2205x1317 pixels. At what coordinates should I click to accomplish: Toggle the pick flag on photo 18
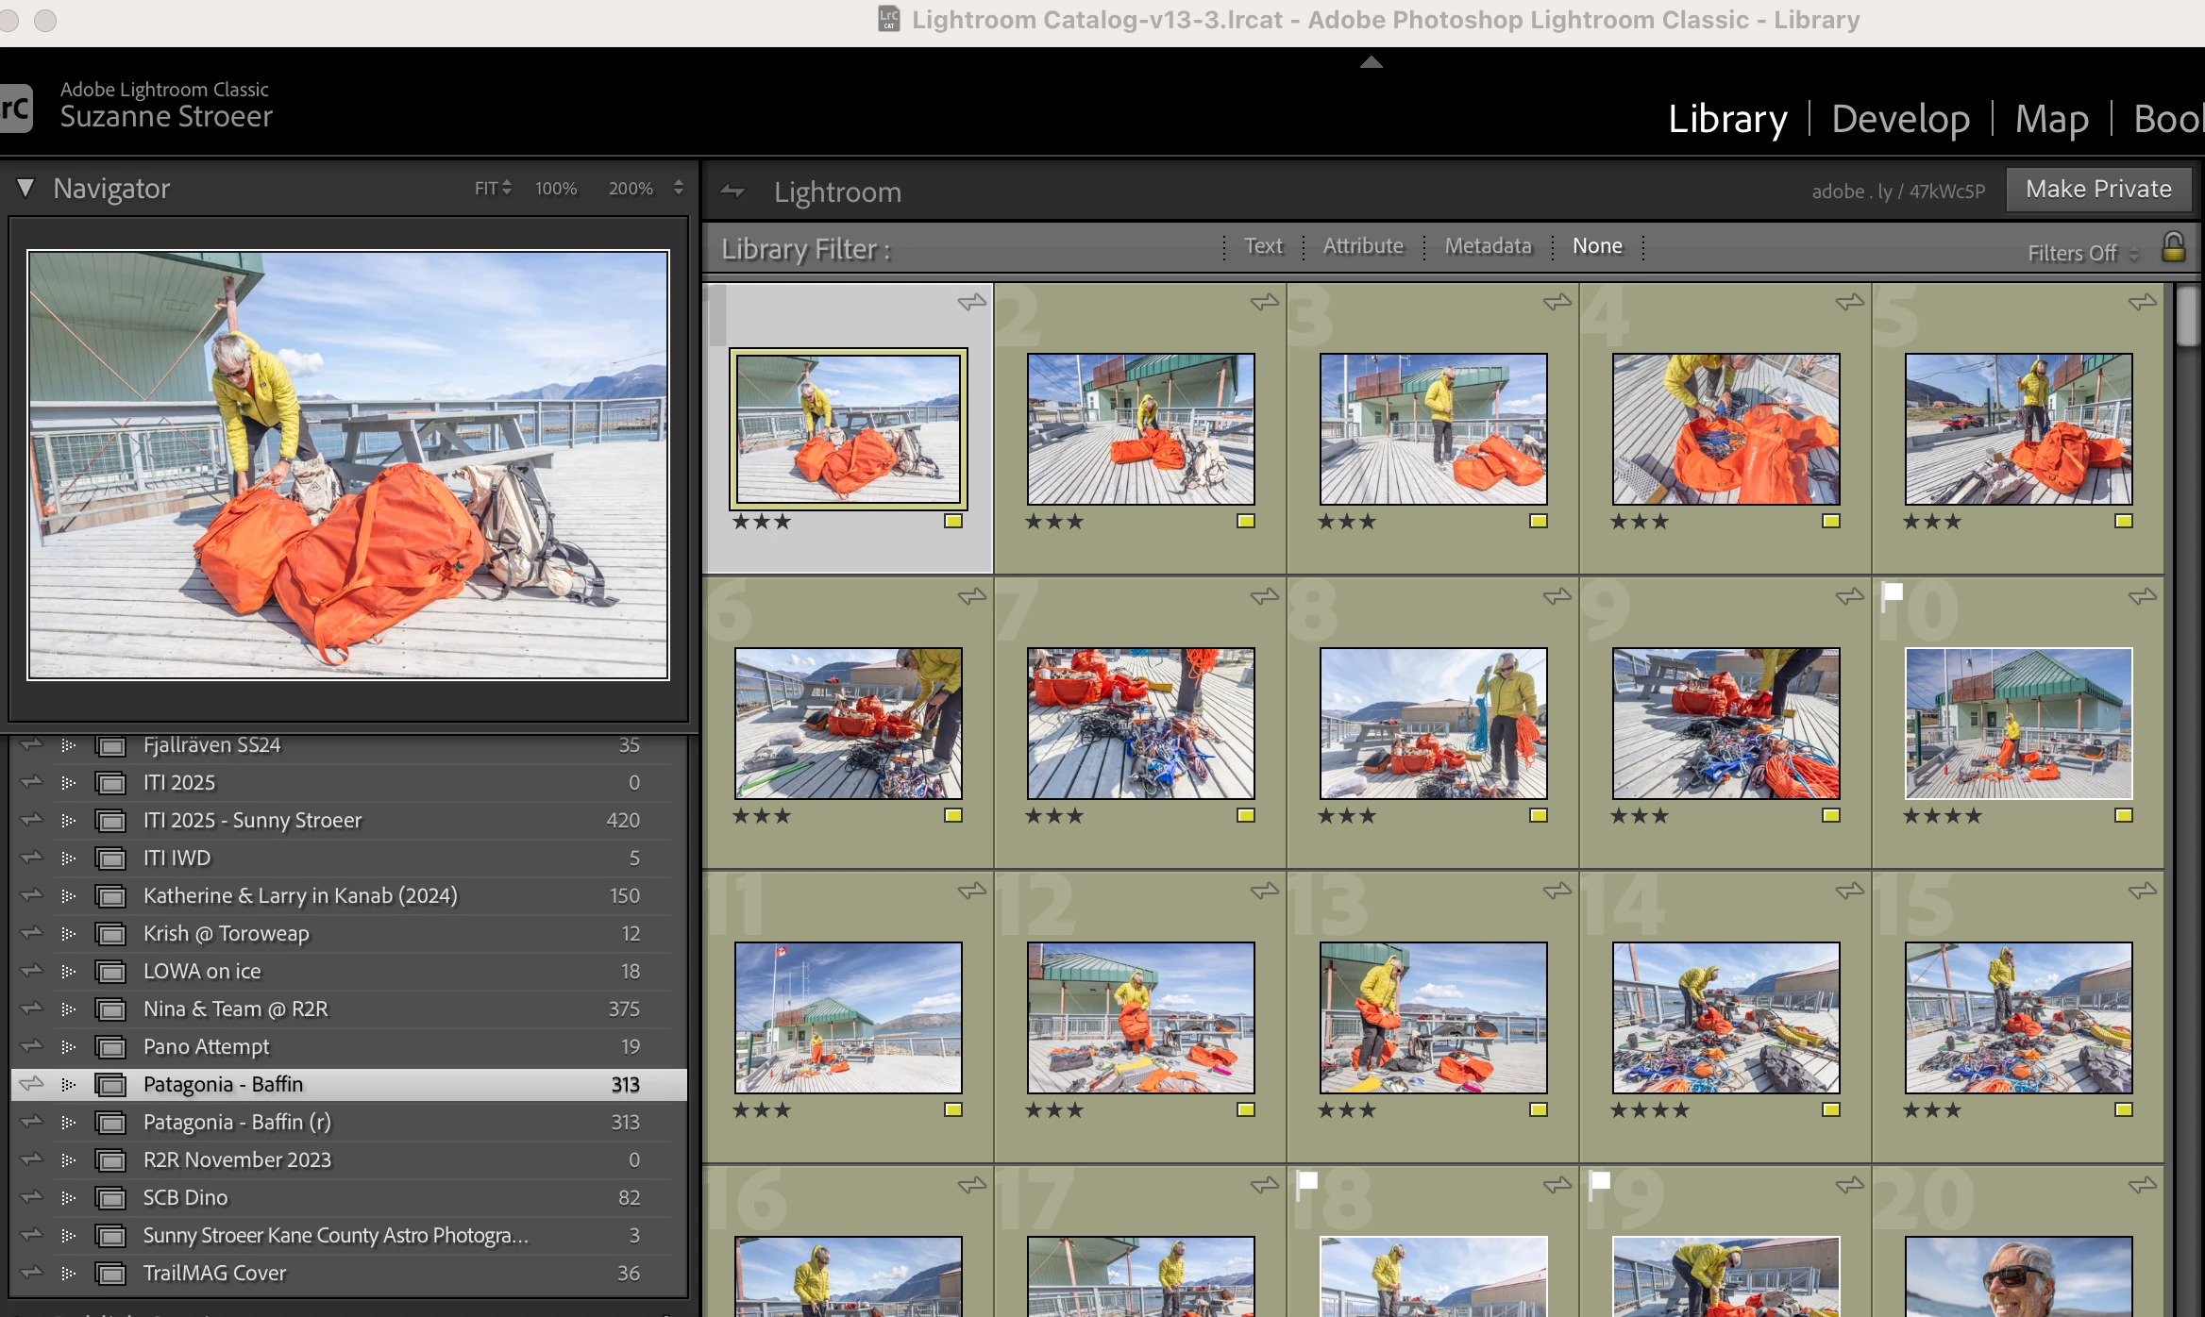tap(1306, 1182)
